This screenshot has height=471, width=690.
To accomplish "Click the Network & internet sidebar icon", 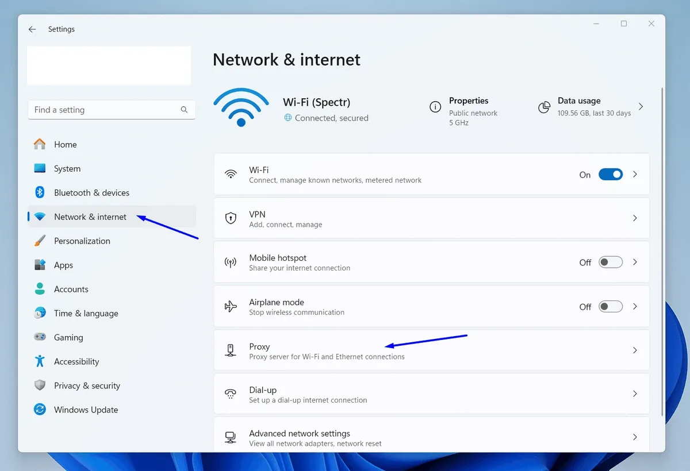I will tap(40, 217).
